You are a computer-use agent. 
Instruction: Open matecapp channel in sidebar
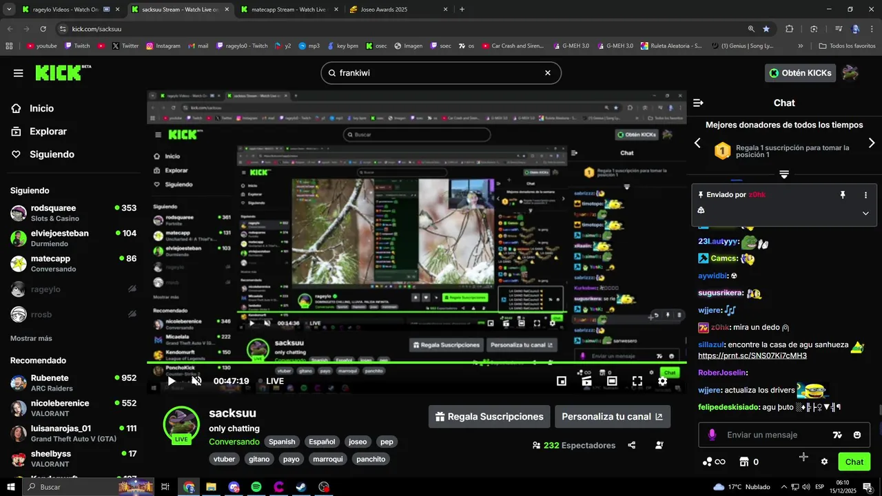(x=73, y=263)
